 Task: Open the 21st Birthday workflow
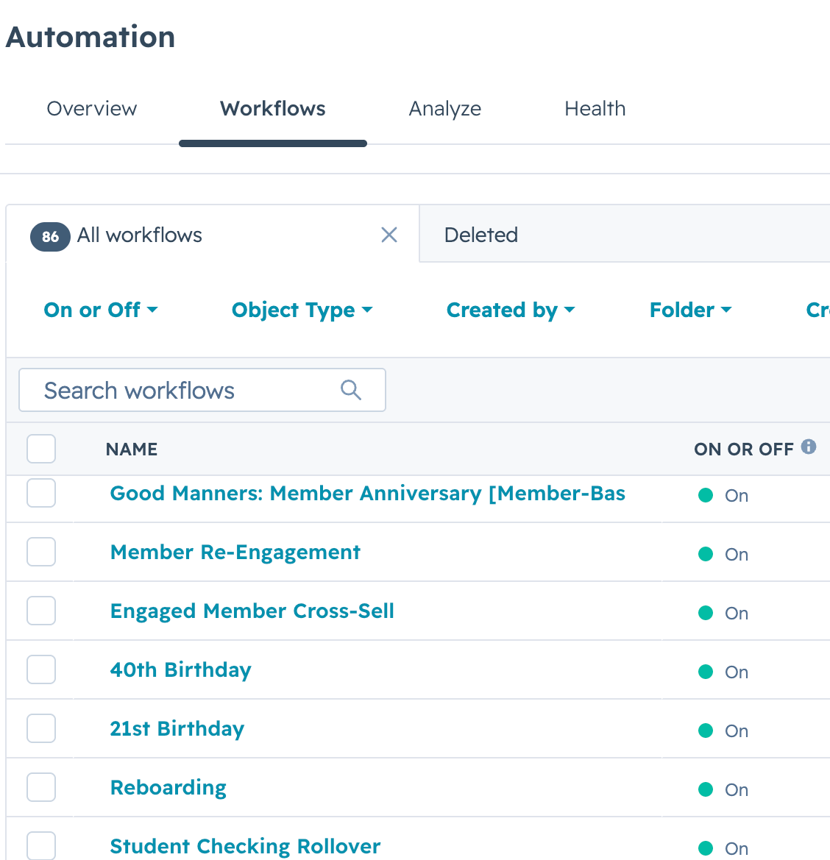pos(177,729)
